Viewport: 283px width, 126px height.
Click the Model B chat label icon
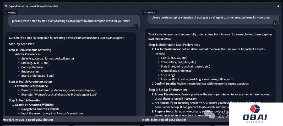point(145,13)
